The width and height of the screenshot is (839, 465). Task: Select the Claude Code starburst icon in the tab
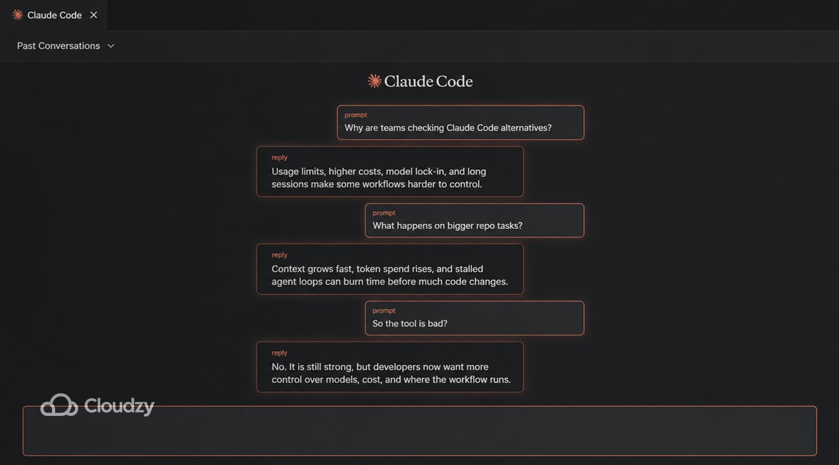pos(17,15)
